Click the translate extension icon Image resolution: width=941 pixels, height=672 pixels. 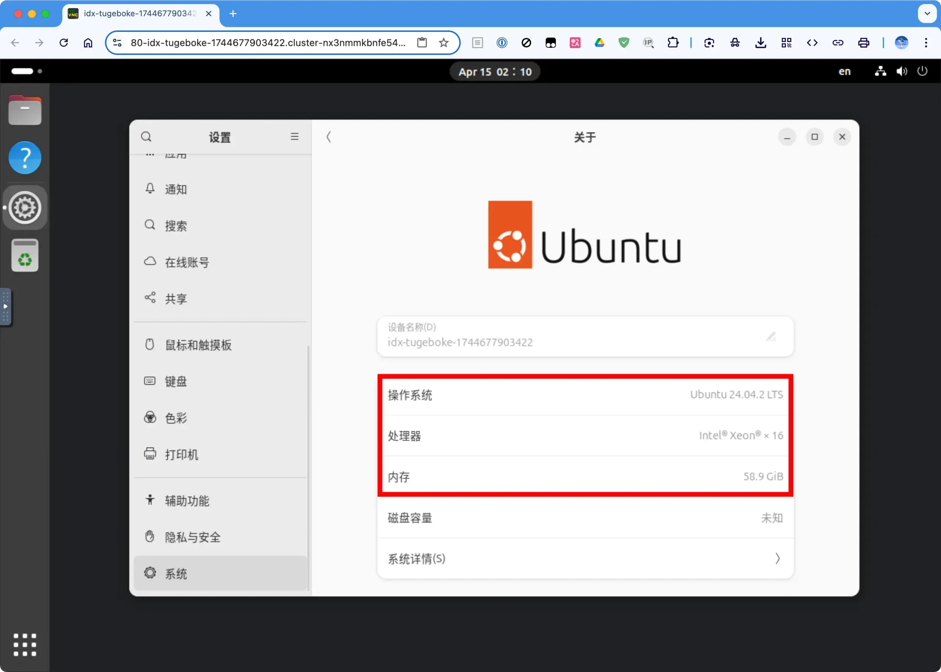(575, 43)
